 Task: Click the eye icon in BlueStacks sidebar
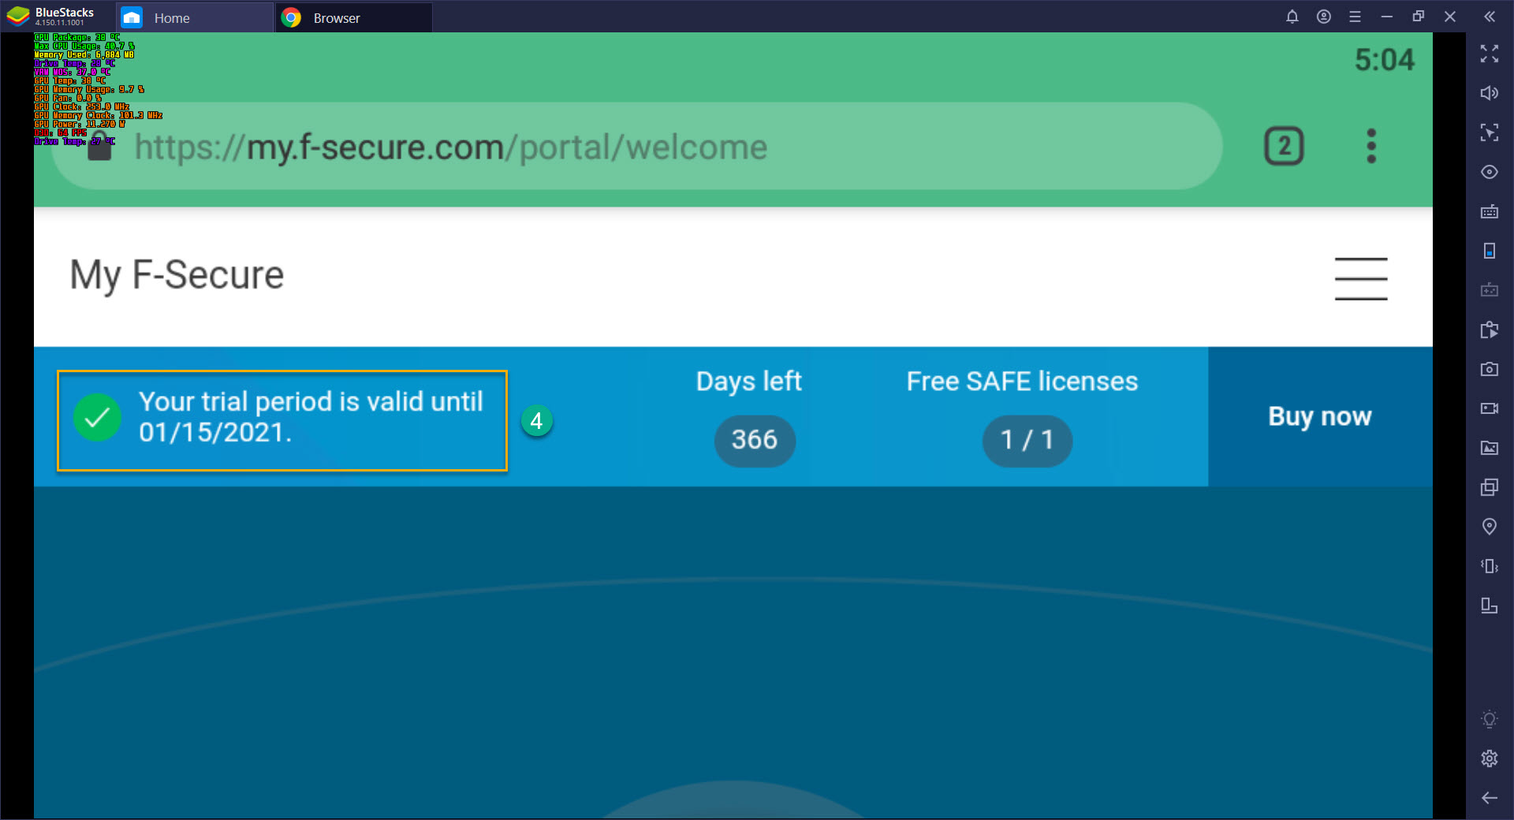coord(1490,172)
